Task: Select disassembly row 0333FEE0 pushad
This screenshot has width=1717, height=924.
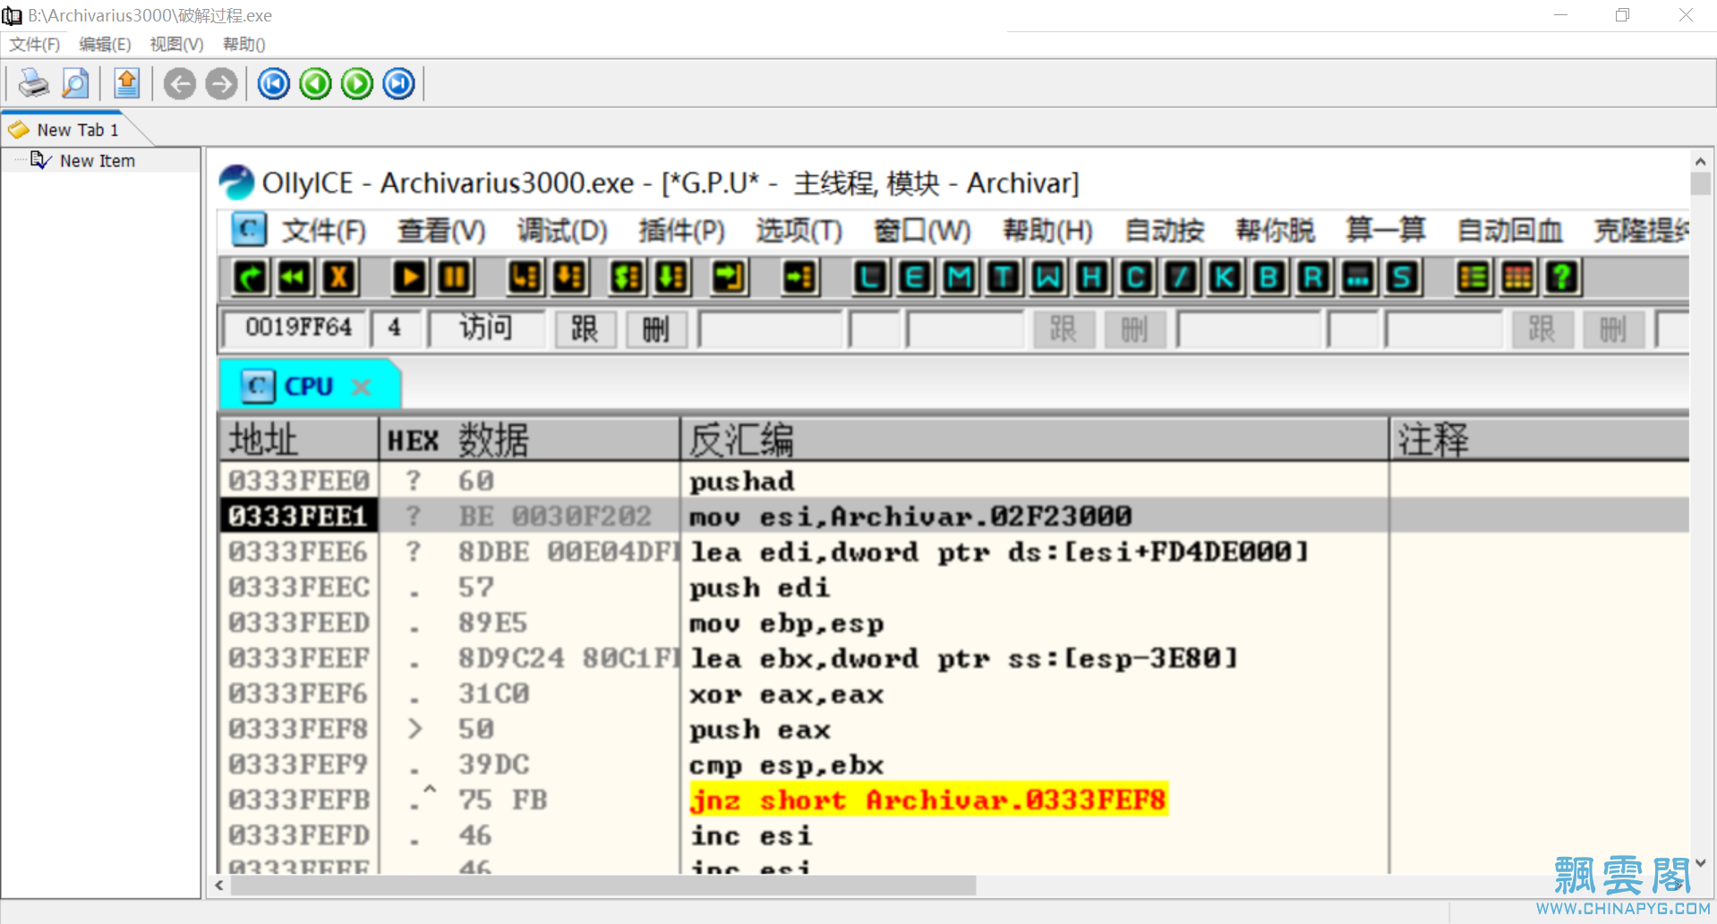Action: 953,481
